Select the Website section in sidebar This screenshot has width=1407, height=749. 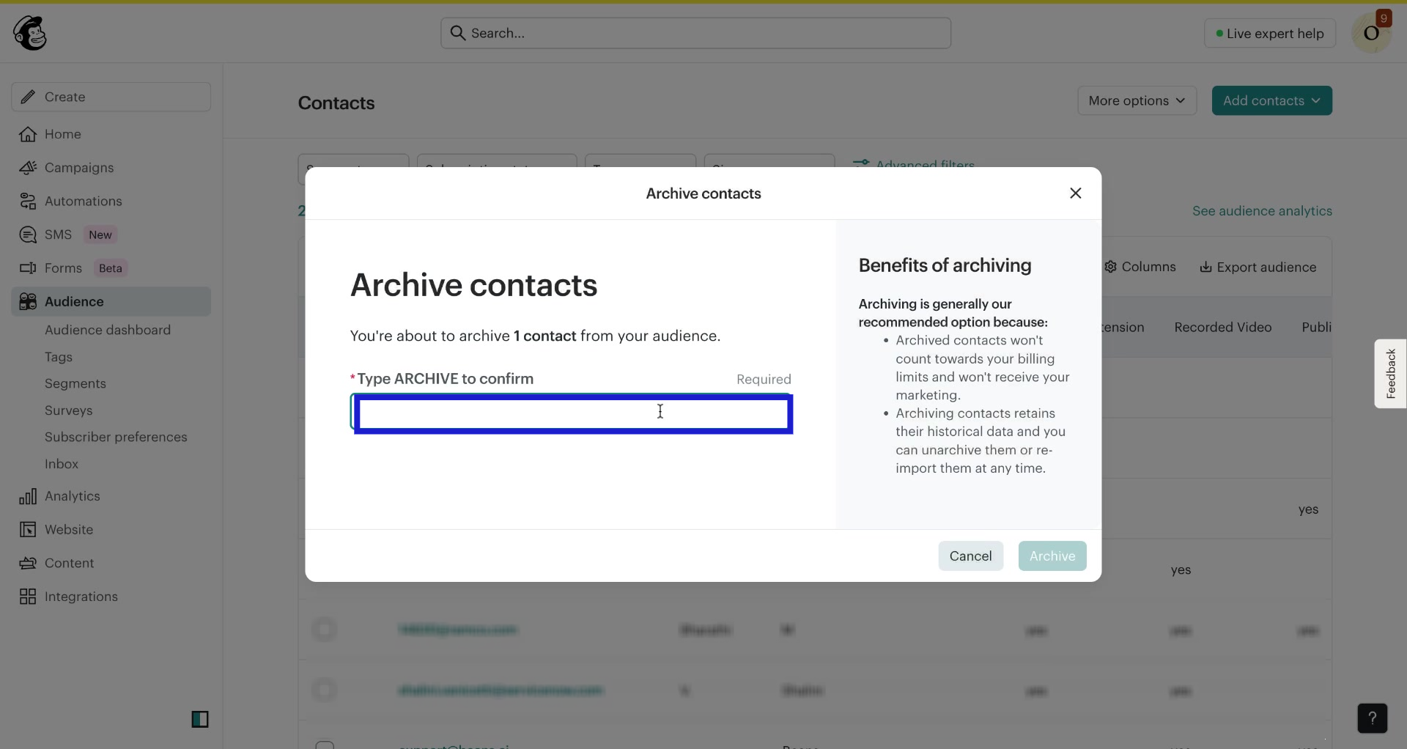68,529
